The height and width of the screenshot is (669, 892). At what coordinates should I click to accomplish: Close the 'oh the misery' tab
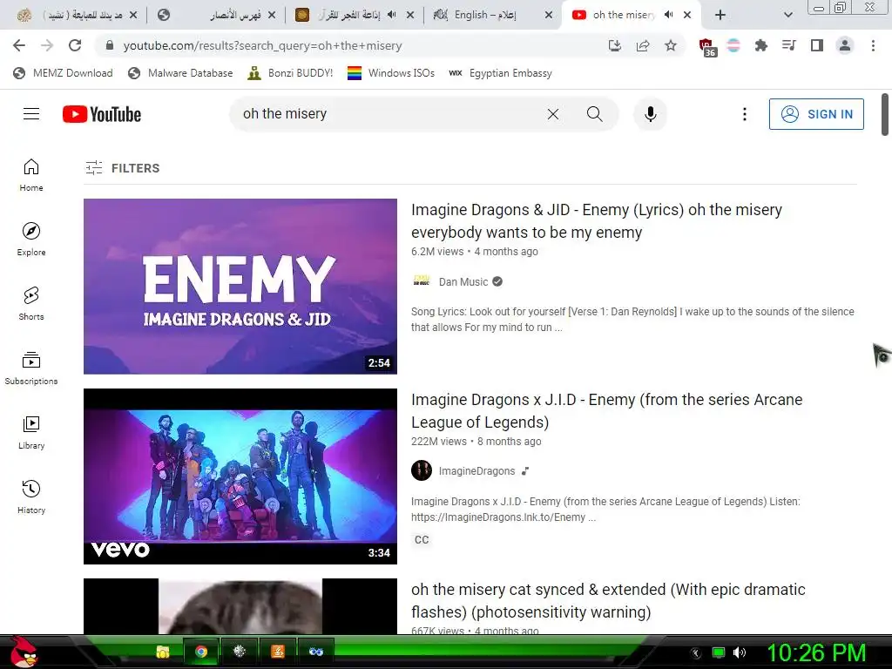click(687, 15)
